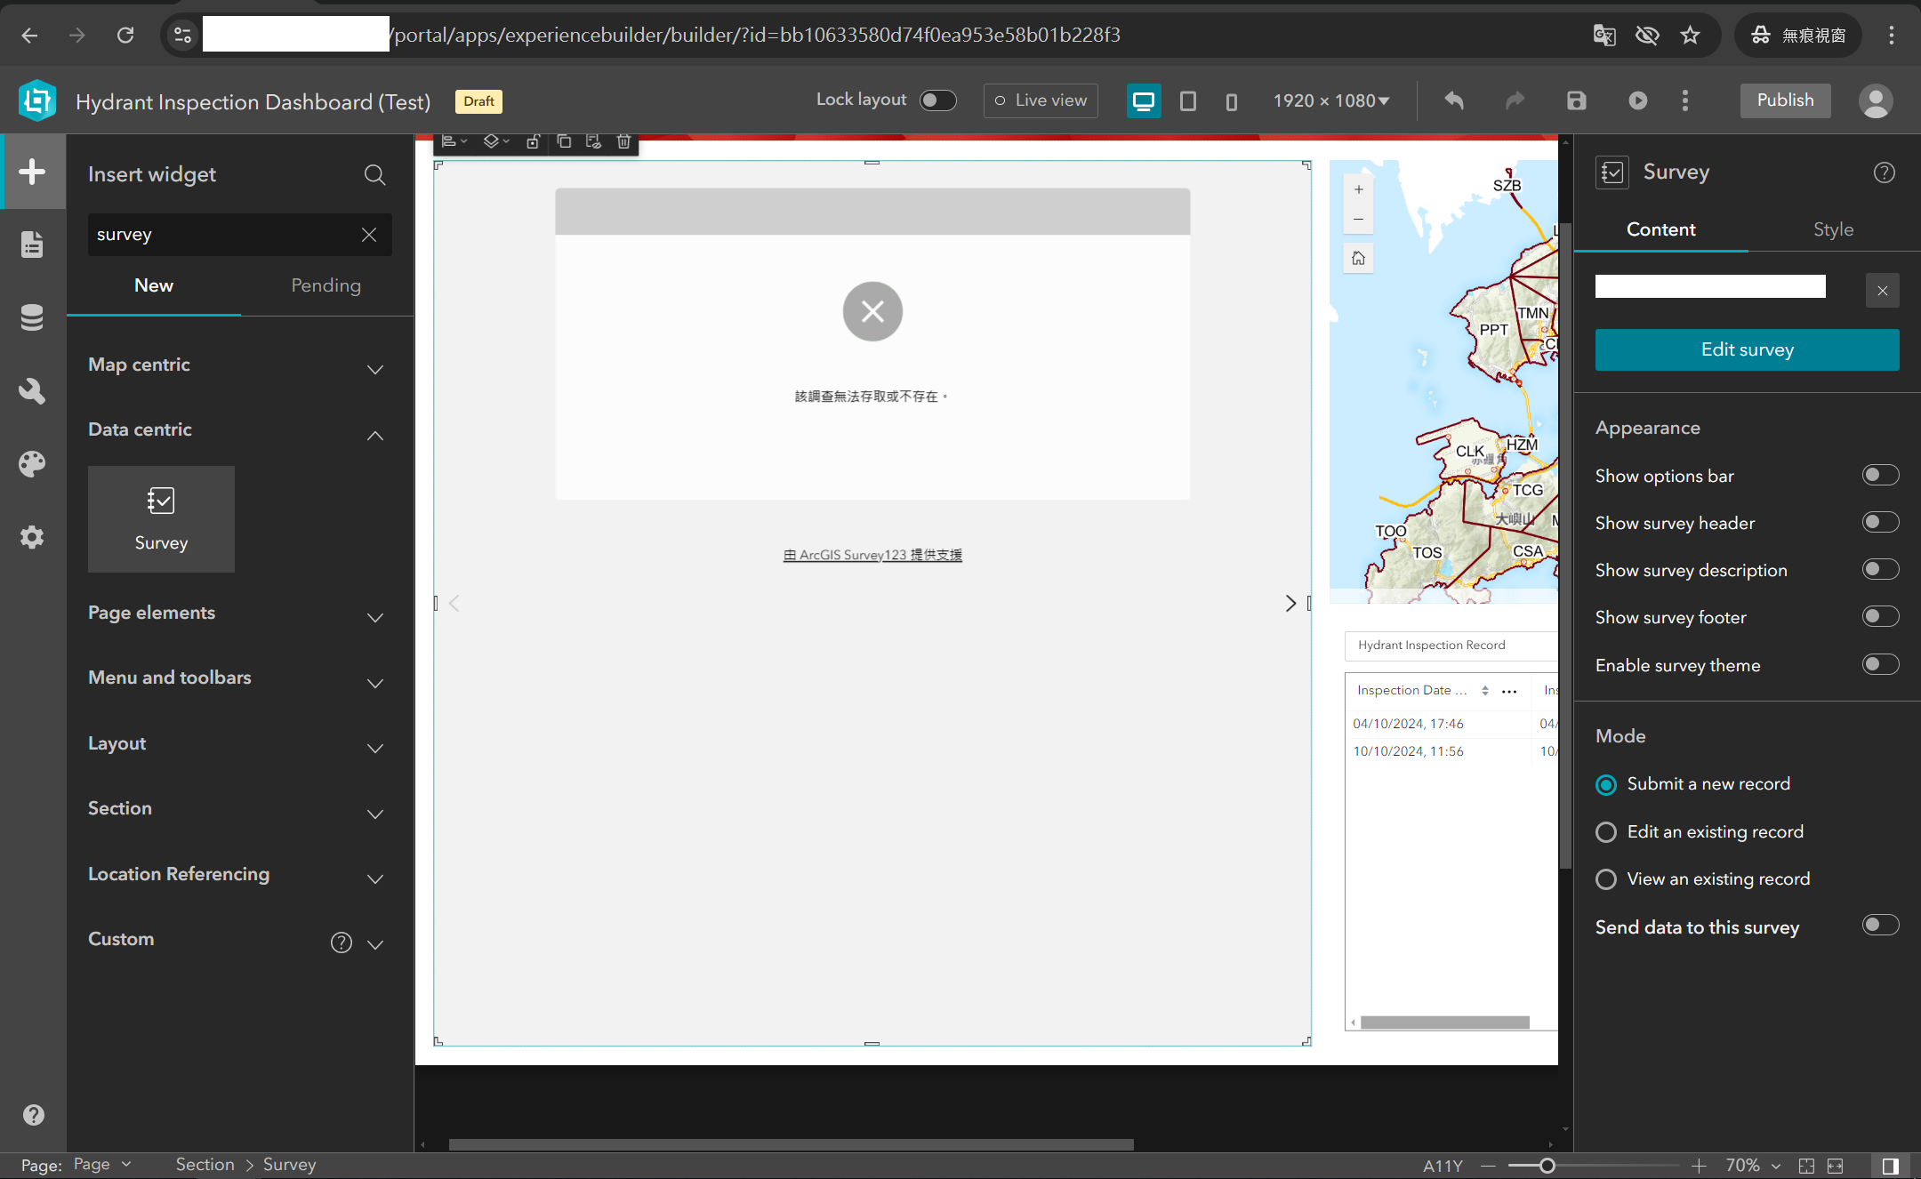Delete selected widget with trash icon

pyautogui.click(x=623, y=141)
